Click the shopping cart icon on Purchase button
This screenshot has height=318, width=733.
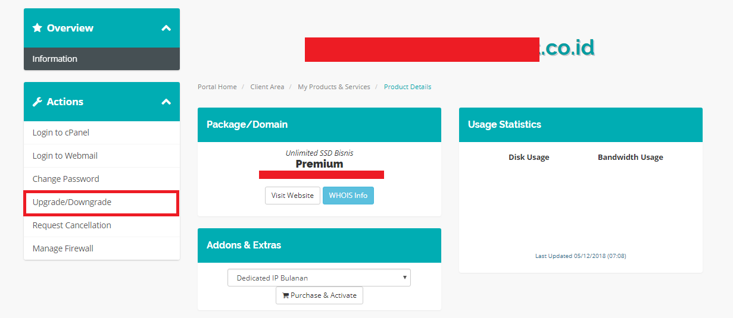[285, 295]
